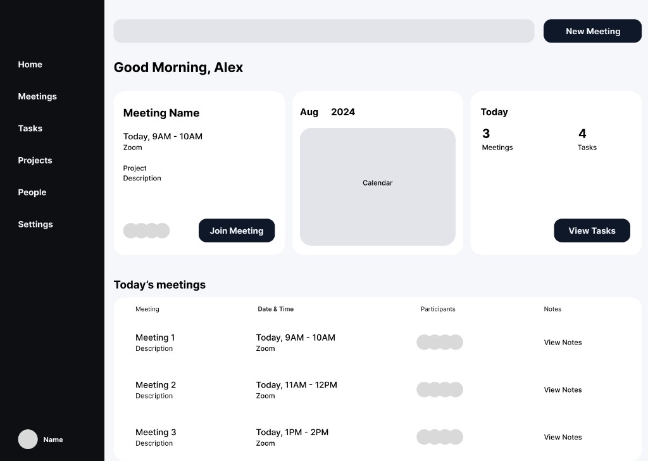648x461 pixels.
Task: Click the Calendar placeholder area
Action: [x=377, y=187]
